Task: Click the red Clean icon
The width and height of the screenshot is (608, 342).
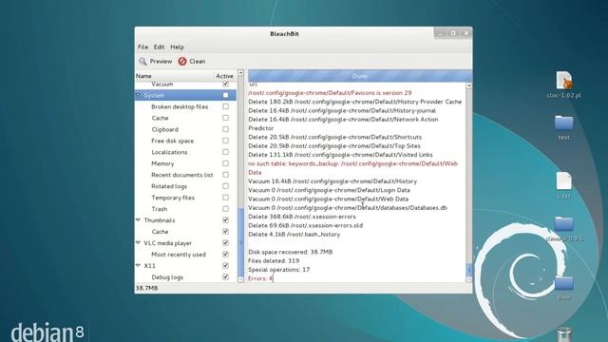Action: [182, 61]
